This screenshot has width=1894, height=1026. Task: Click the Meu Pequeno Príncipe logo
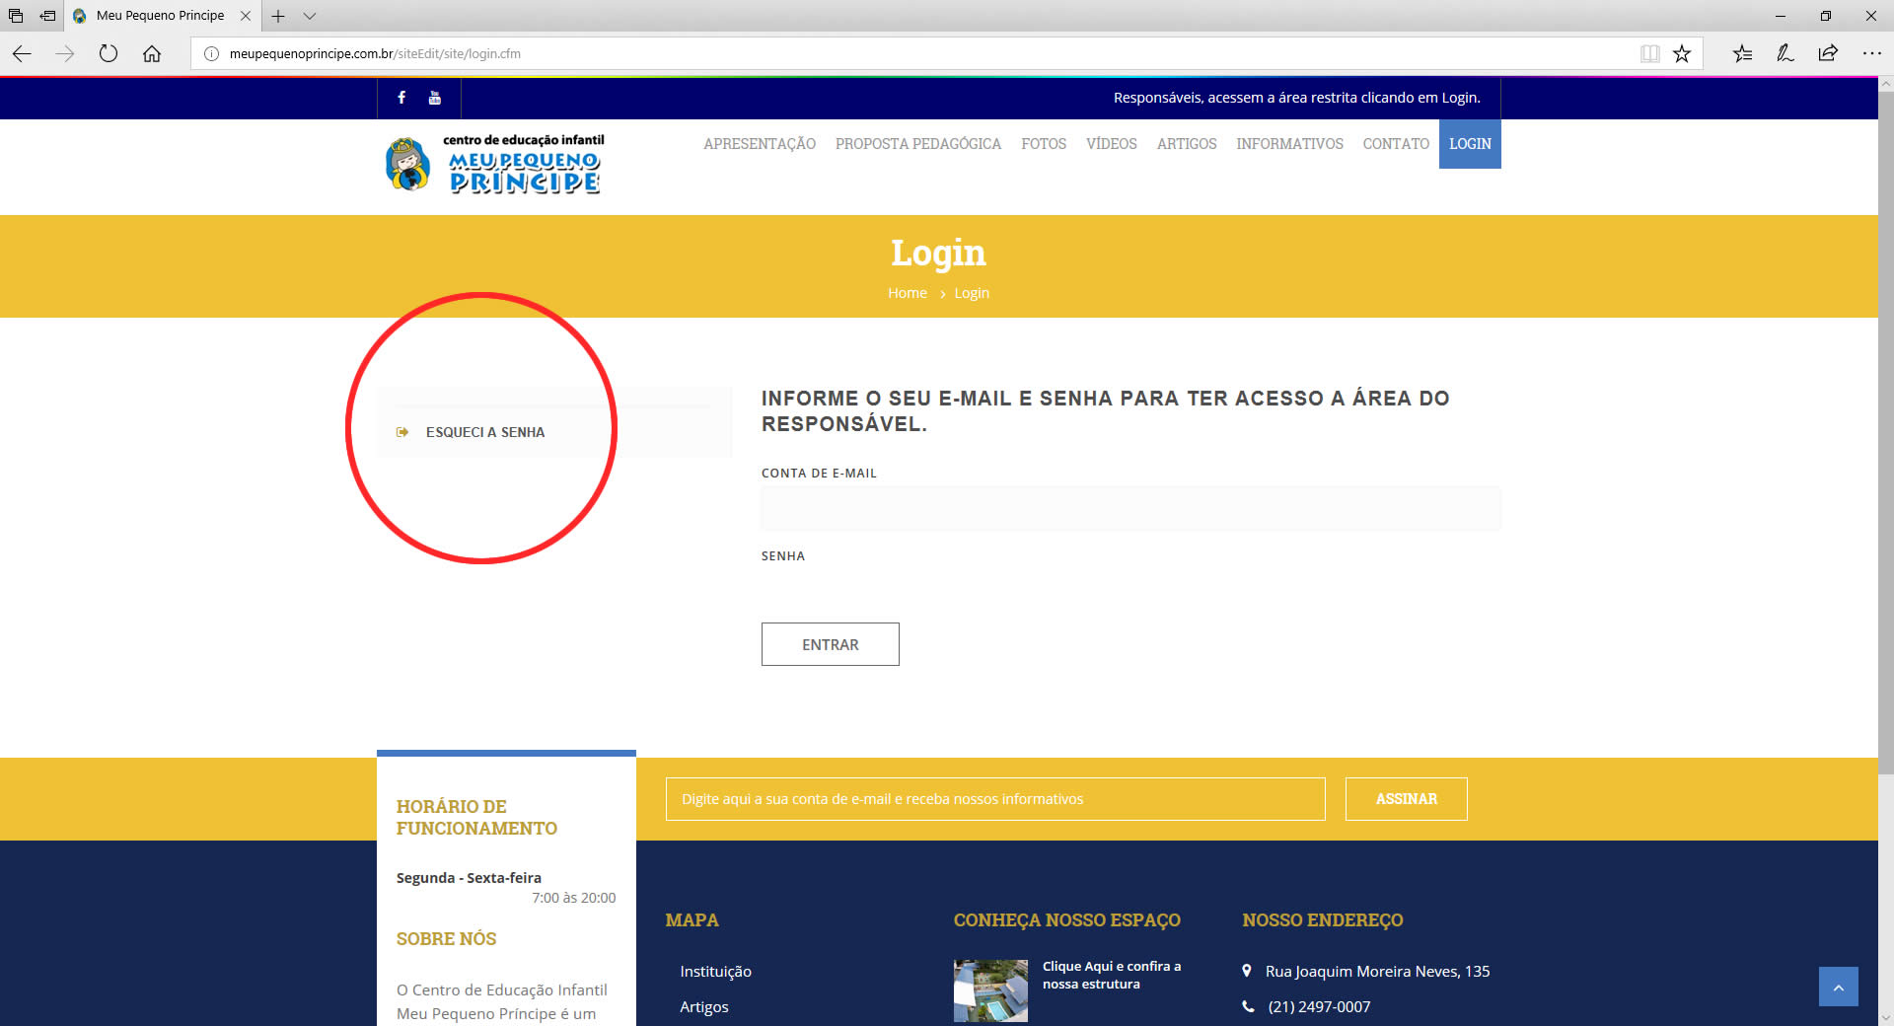click(x=494, y=164)
